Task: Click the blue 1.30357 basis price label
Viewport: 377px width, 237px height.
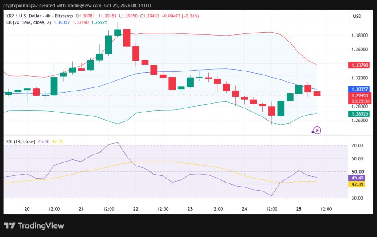Action: pos(360,89)
